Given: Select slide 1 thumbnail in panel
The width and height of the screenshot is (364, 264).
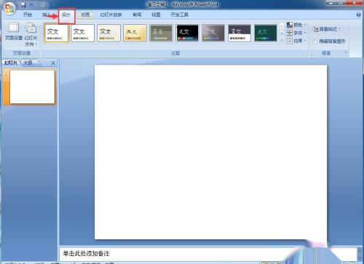Looking at the screenshot, I should [32, 87].
